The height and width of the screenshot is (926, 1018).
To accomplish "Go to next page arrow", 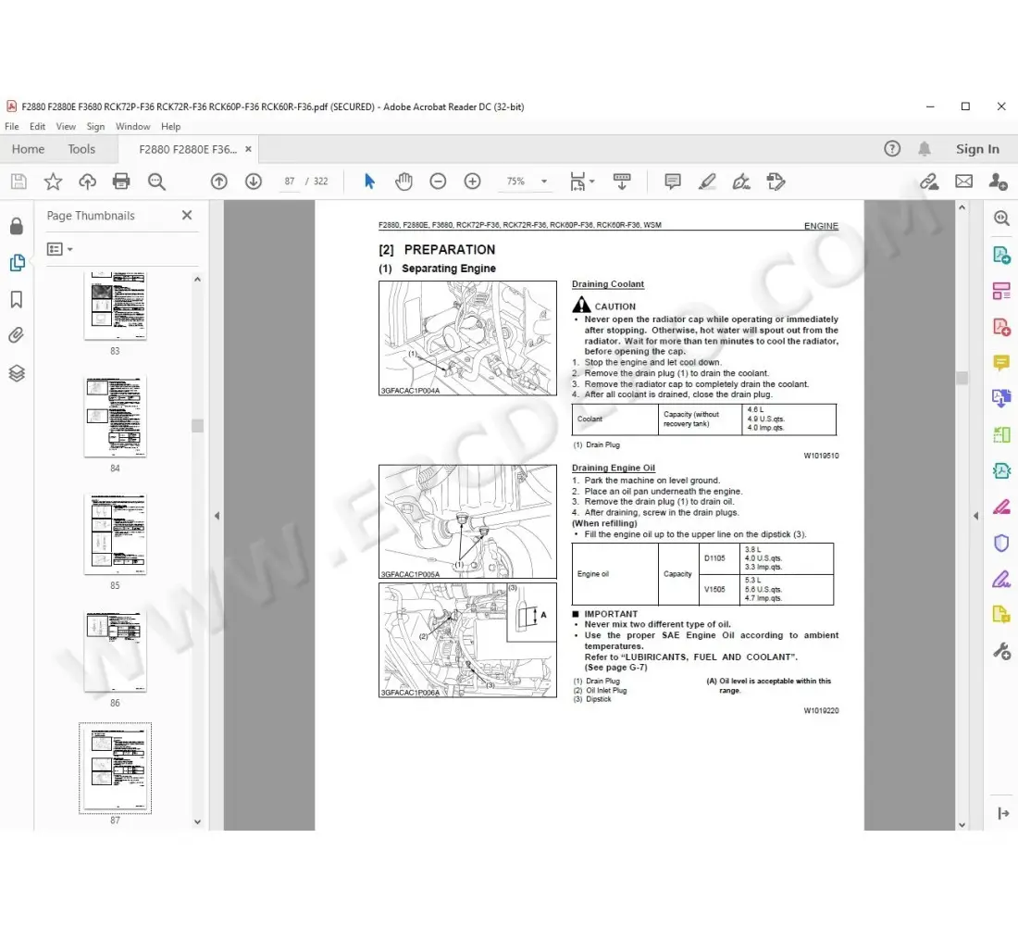I will [254, 181].
